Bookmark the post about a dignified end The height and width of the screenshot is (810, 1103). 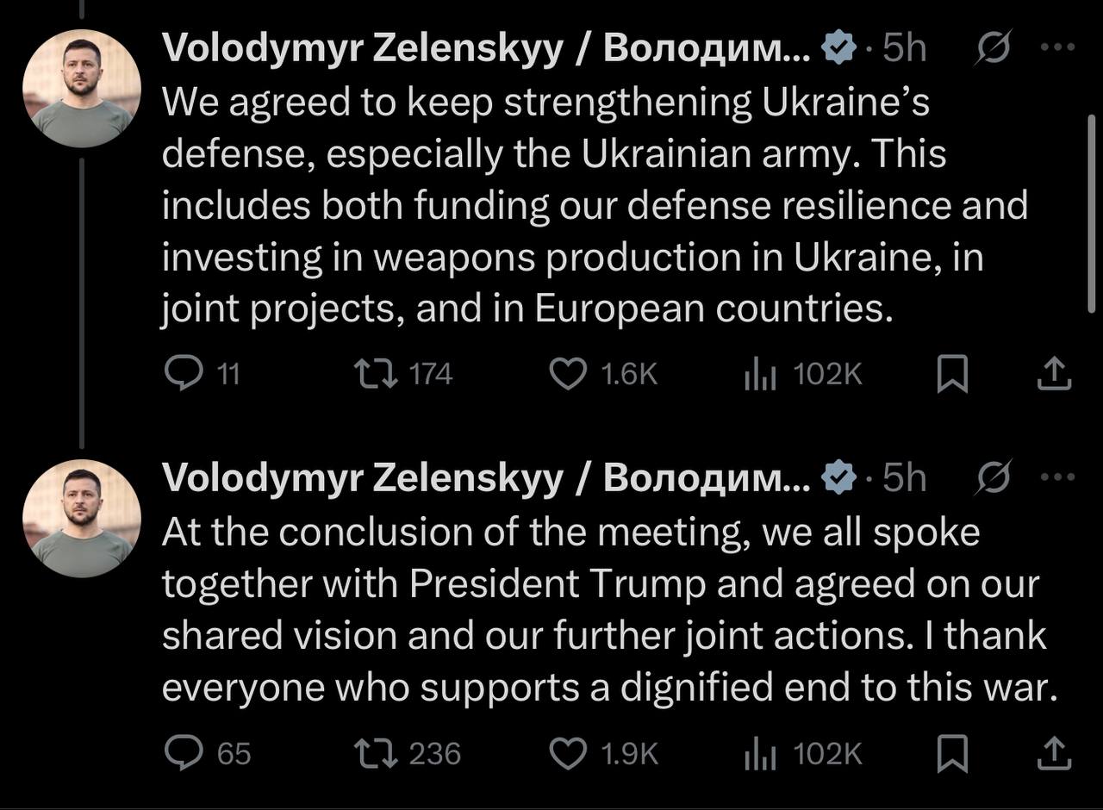pos(952,754)
